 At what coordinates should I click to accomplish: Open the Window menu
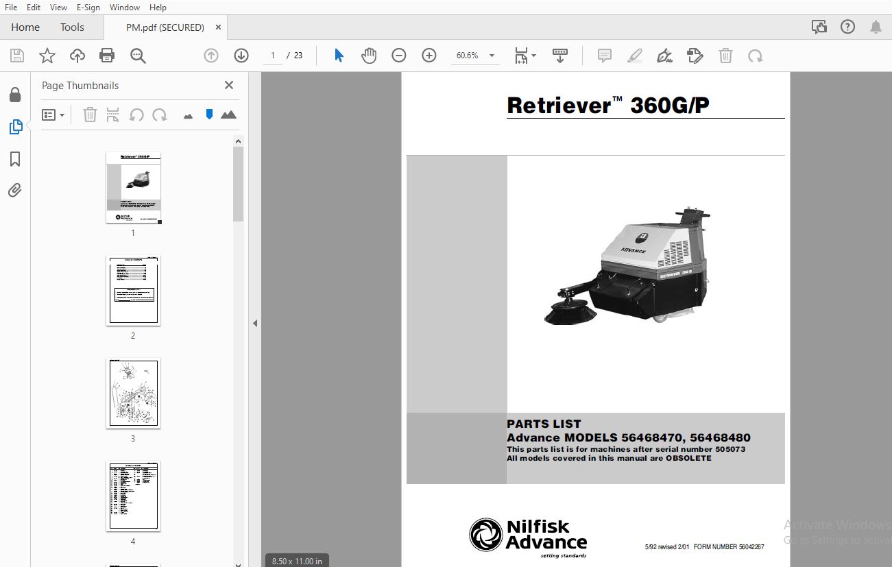(125, 7)
